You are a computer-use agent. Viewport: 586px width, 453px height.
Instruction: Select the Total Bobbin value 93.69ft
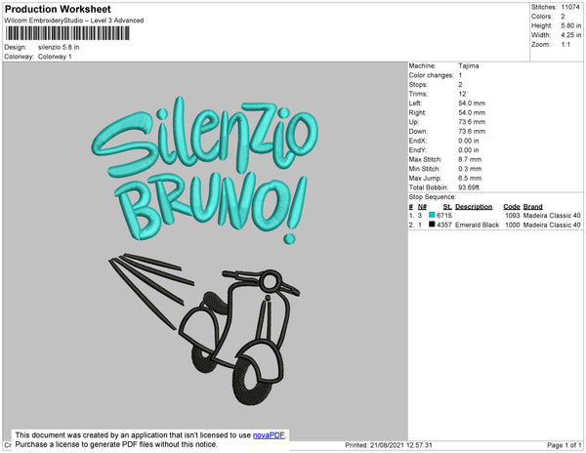click(469, 187)
